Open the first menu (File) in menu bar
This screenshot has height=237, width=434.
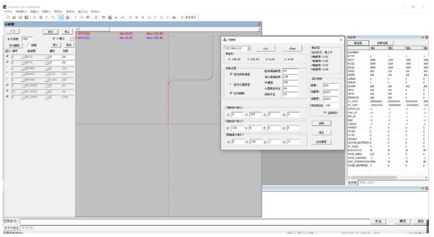[8, 11]
